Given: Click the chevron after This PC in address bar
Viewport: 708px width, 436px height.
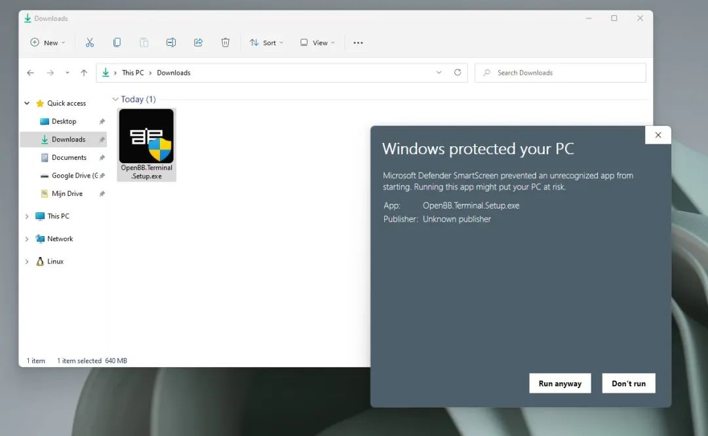Looking at the screenshot, I should [x=150, y=73].
